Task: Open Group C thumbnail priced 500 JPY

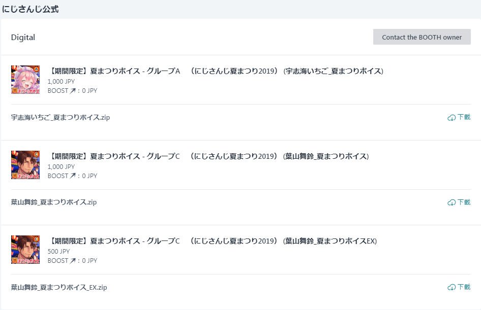Action: tap(25, 250)
